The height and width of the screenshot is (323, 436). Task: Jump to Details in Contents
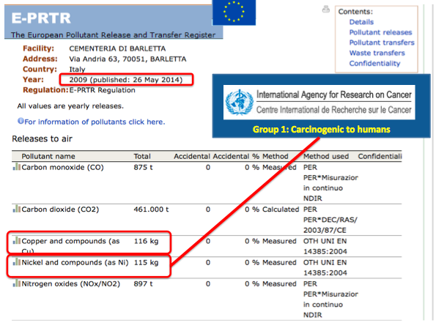tap(361, 22)
